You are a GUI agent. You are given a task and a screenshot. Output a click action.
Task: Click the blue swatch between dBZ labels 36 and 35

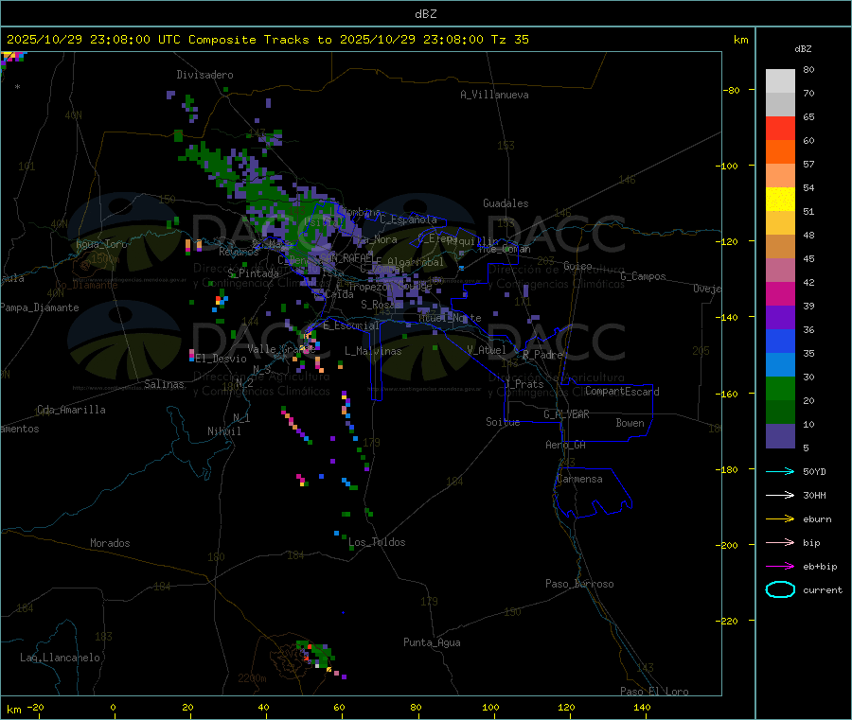coord(780,341)
